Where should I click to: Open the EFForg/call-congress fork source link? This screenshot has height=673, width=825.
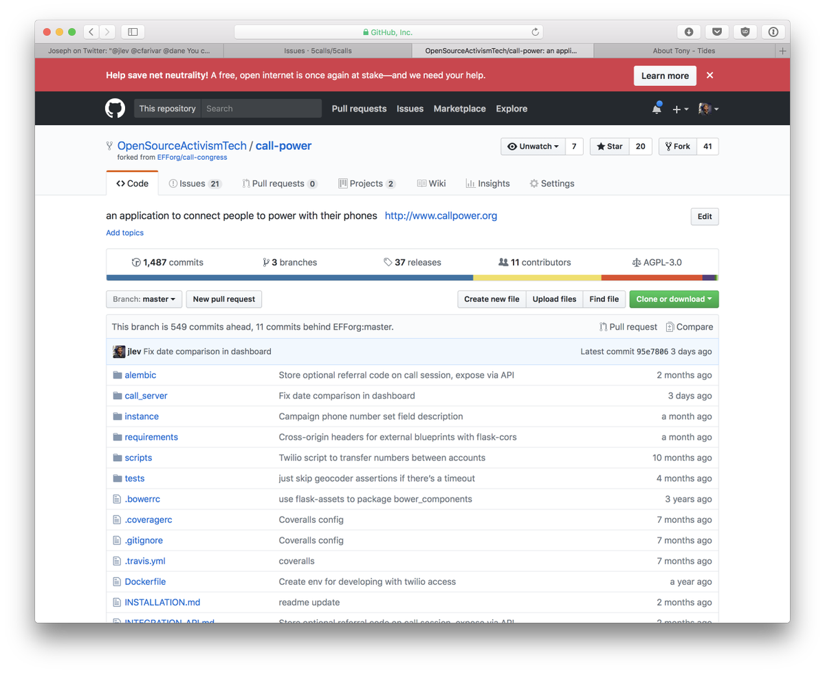point(192,158)
